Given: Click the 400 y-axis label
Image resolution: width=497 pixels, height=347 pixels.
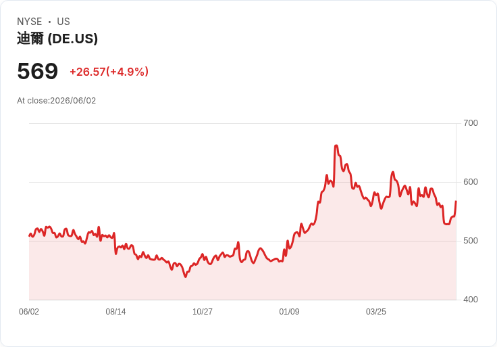Looking at the screenshot, I should click(x=471, y=300).
